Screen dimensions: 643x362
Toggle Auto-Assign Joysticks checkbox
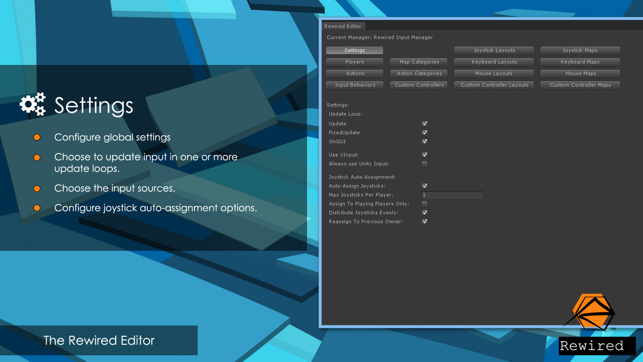pos(424,186)
